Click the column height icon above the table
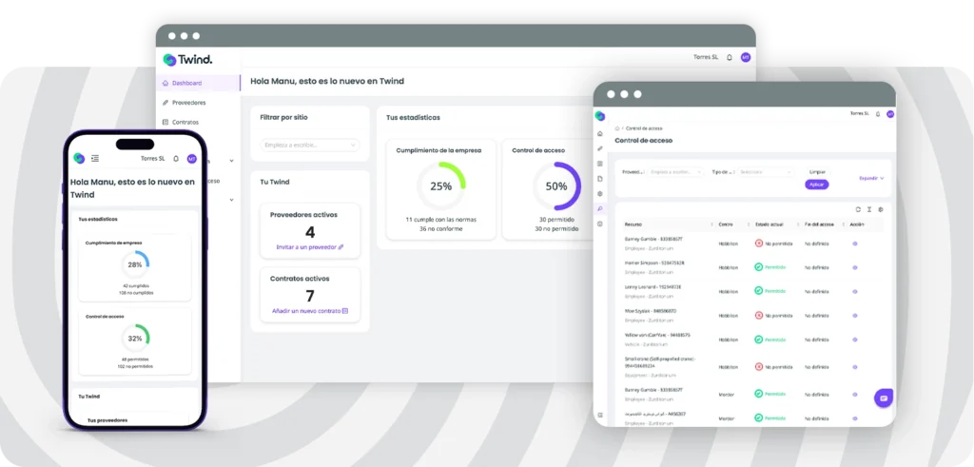This screenshot has height=467, width=974. click(869, 209)
